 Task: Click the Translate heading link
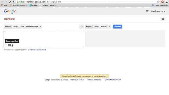click(x=9, y=19)
